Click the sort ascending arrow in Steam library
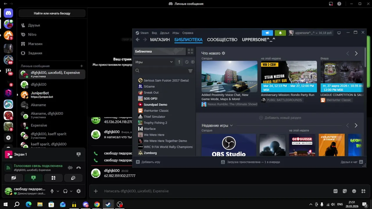Screen dimensions: 372x209 click(x=179, y=62)
